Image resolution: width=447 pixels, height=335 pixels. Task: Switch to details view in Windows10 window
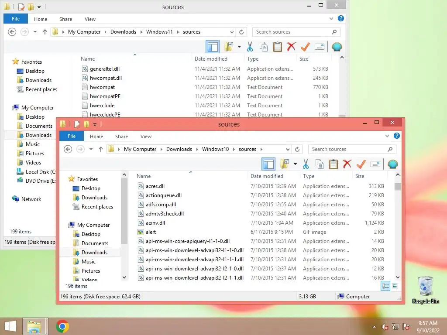coord(385,286)
